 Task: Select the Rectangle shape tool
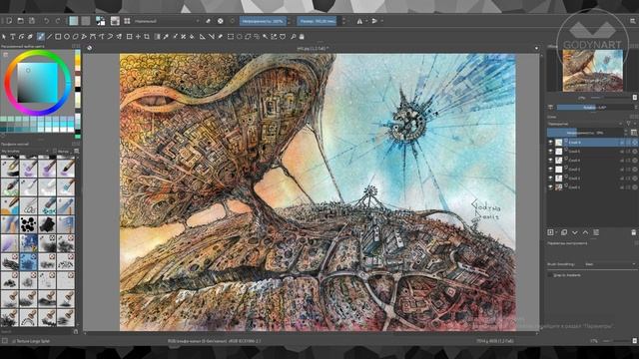point(58,37)
